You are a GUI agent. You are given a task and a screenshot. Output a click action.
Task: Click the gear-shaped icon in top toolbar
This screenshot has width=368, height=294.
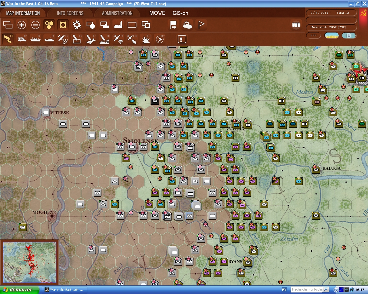(77, 25)
